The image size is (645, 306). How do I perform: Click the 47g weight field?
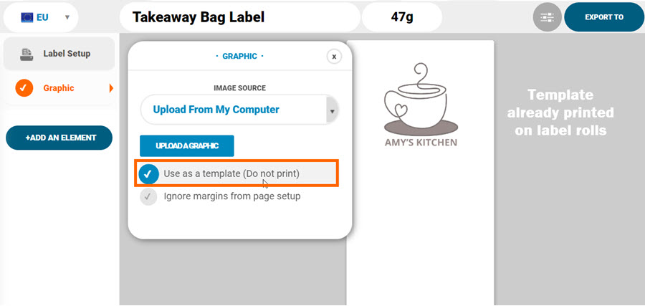(402, 17)
